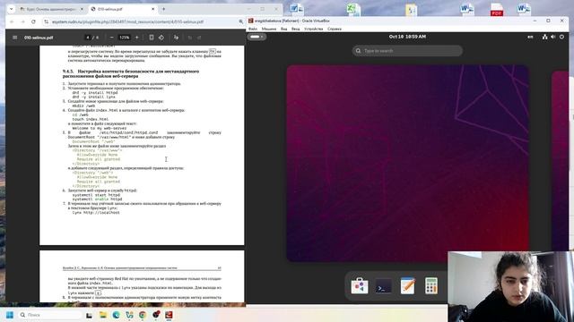This screenshot has width=574, height=322.
Task: Open Microsoft Edge from Windows taskbar
Action: 116,315
